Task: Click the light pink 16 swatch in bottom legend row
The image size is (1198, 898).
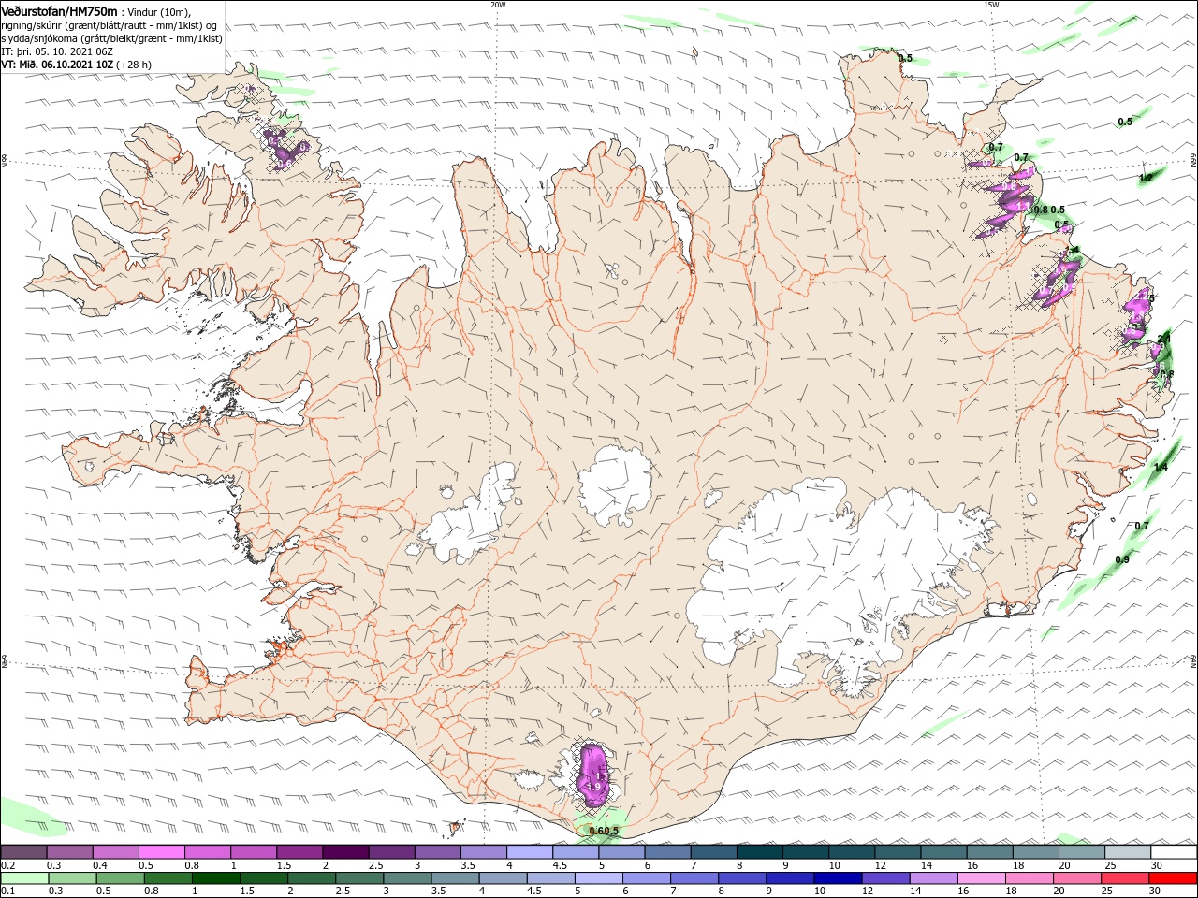Action: [982, 878]
